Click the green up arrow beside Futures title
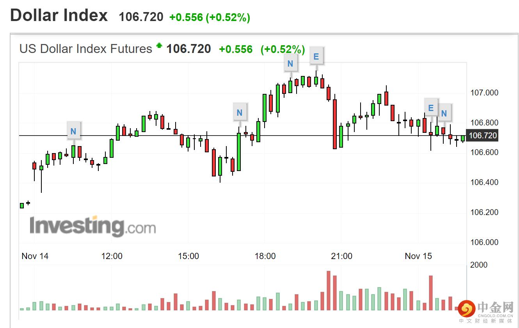Screen dimensions: 519x328 pos(159,46)
